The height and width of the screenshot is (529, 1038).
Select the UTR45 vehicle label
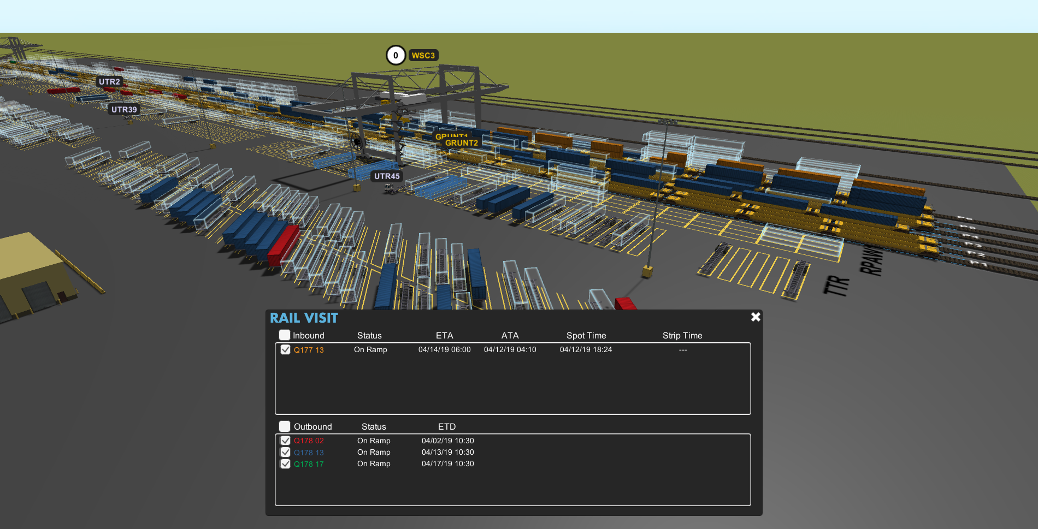[x=387, y=176]
